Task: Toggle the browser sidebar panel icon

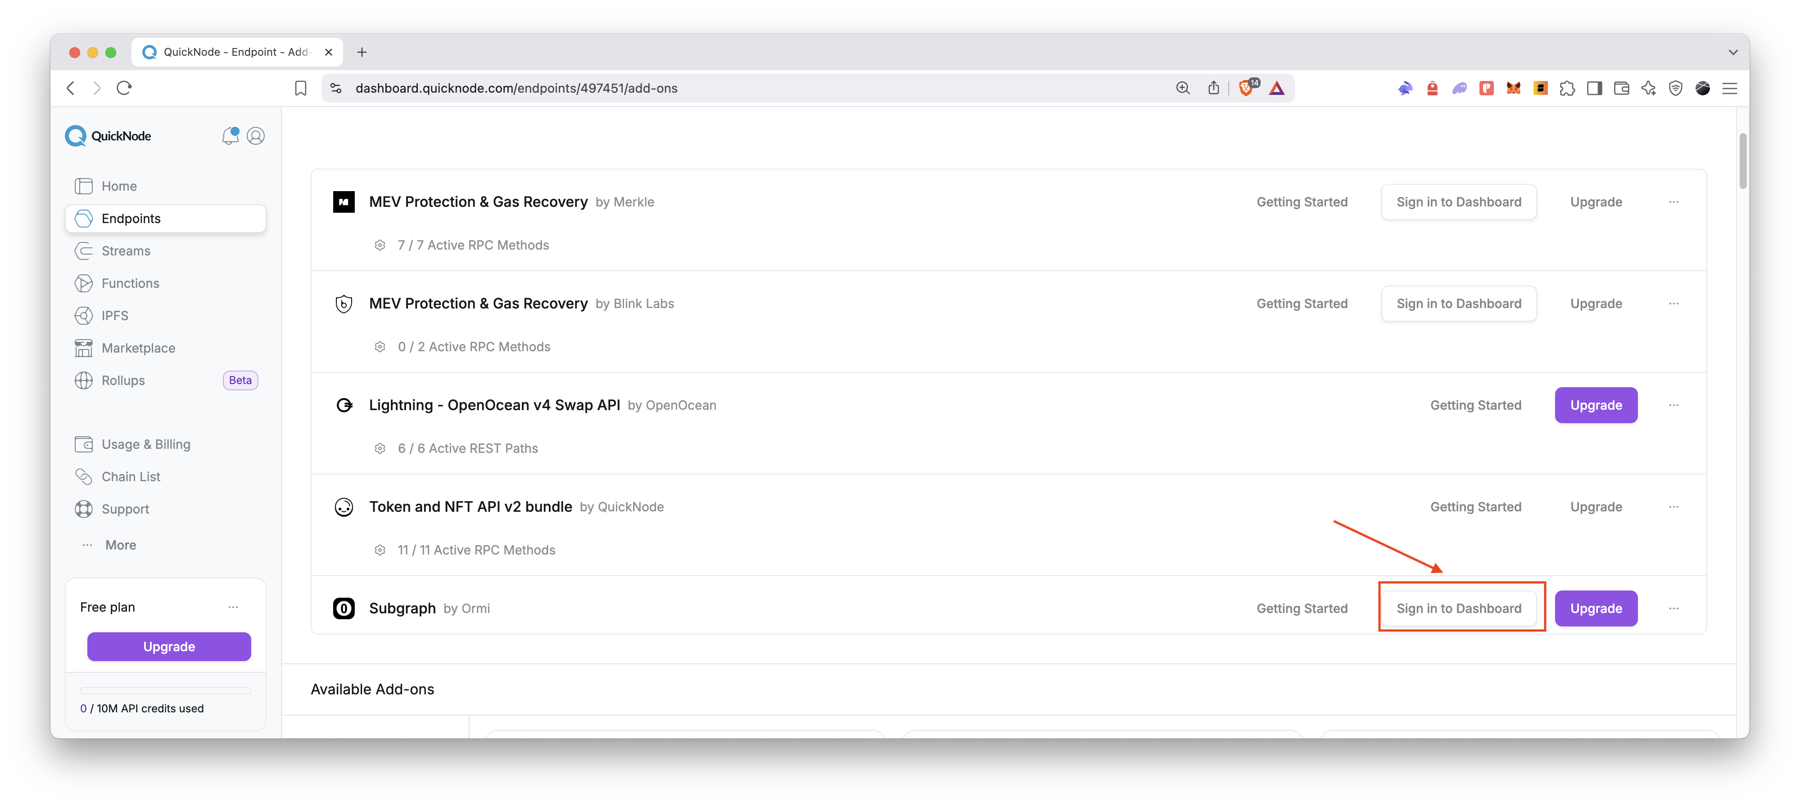Action: pos(1595,88)
